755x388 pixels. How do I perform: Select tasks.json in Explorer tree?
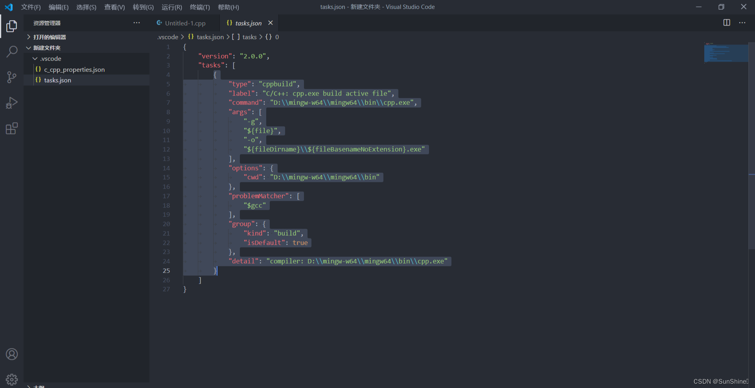(87, 80)
